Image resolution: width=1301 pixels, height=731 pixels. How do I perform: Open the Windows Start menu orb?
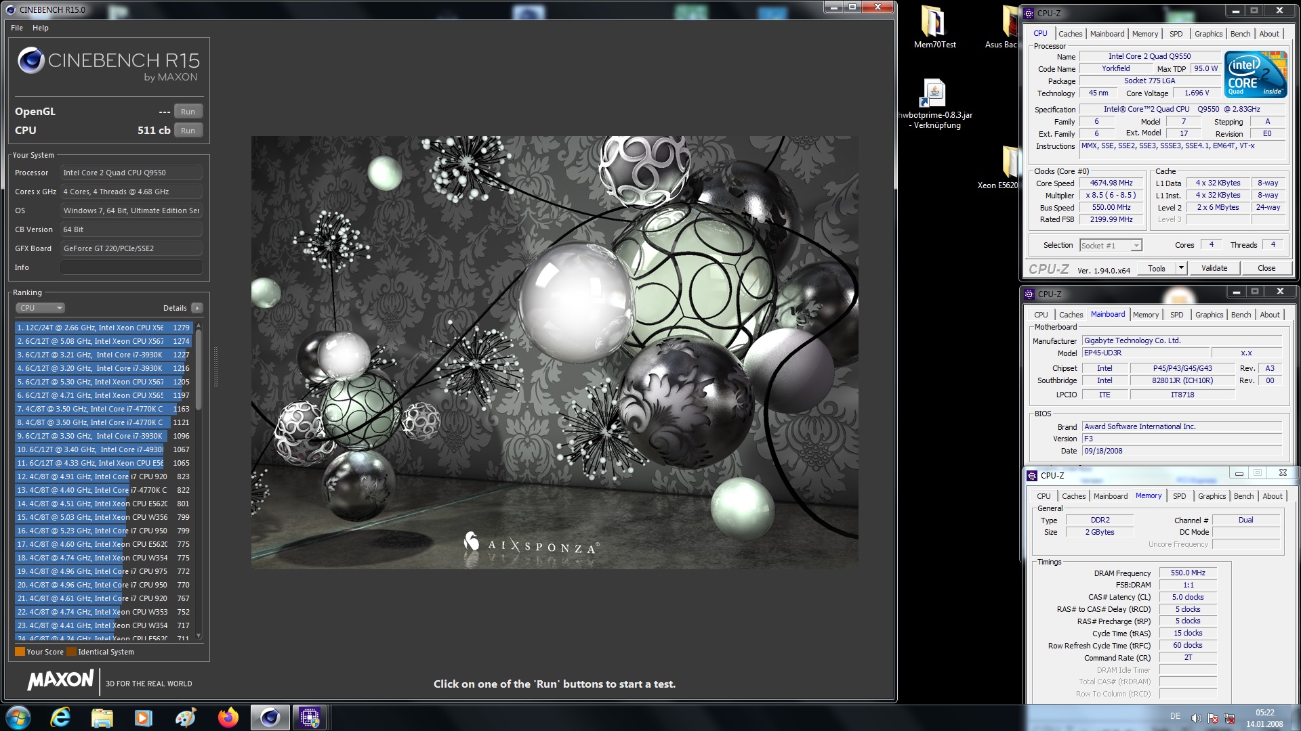point(18,717)
